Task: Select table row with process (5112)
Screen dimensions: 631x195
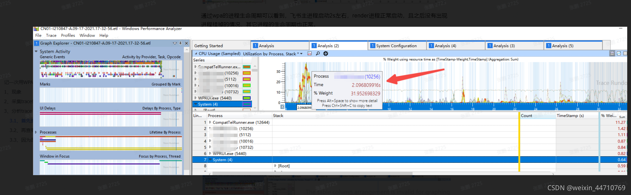Action: click(x=409, y=135)
